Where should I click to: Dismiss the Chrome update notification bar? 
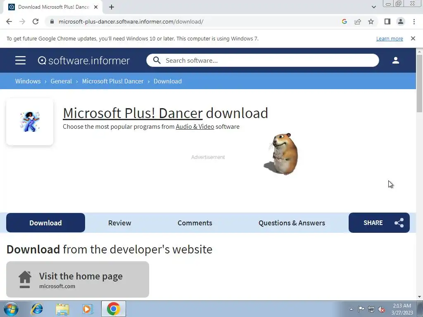pyautogui.click(x=413, y=38)
